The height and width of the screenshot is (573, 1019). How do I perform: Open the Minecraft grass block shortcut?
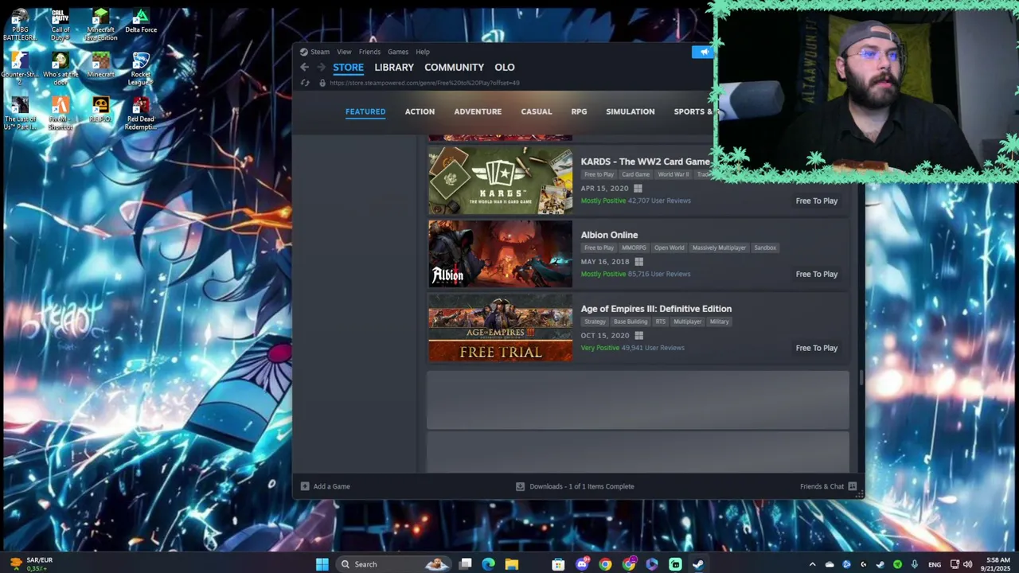tap(100, 65)
